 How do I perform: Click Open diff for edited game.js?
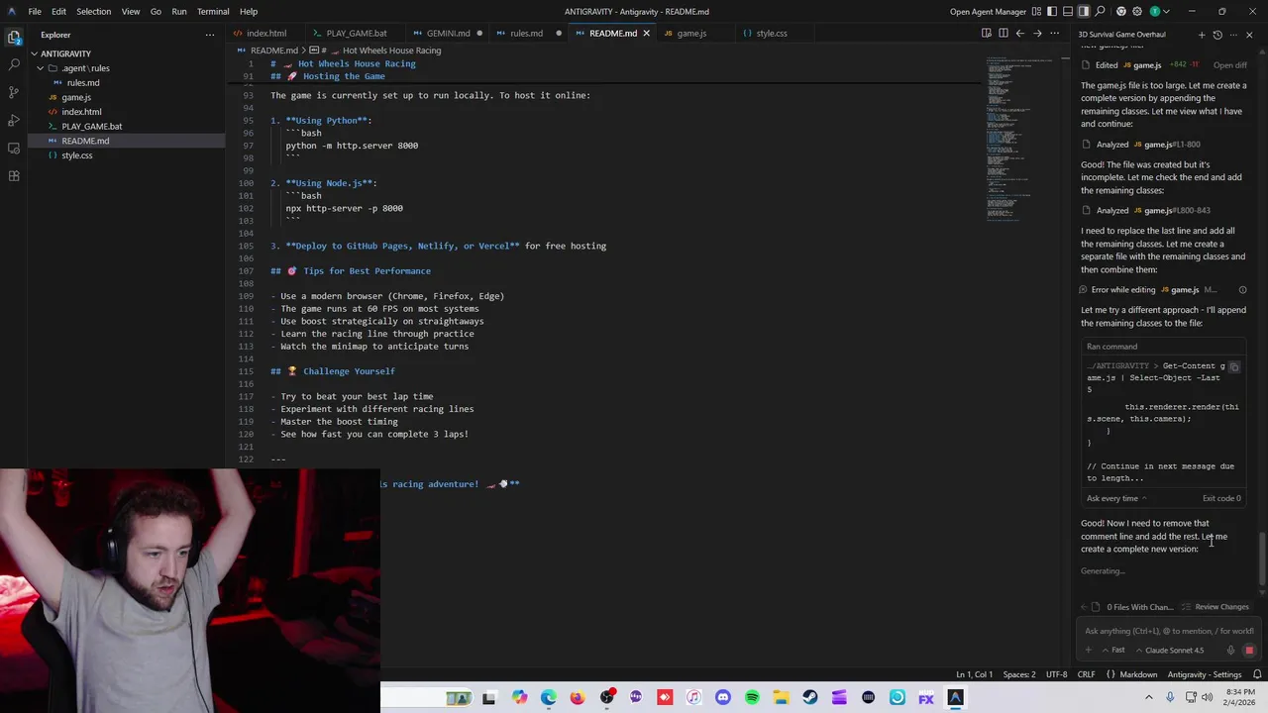1229,65
